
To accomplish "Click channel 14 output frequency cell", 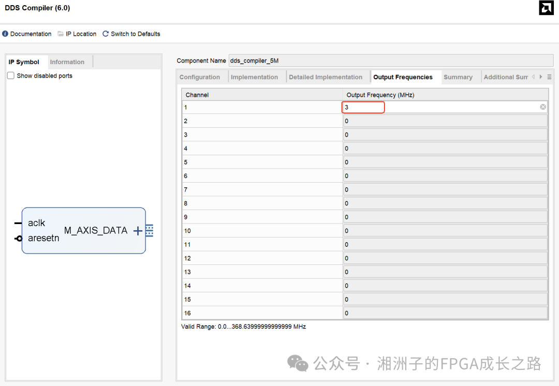I will 445,286.
